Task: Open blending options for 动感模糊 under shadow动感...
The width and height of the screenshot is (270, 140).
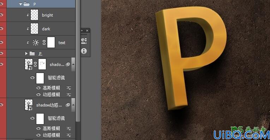Action: click(69, 135)
